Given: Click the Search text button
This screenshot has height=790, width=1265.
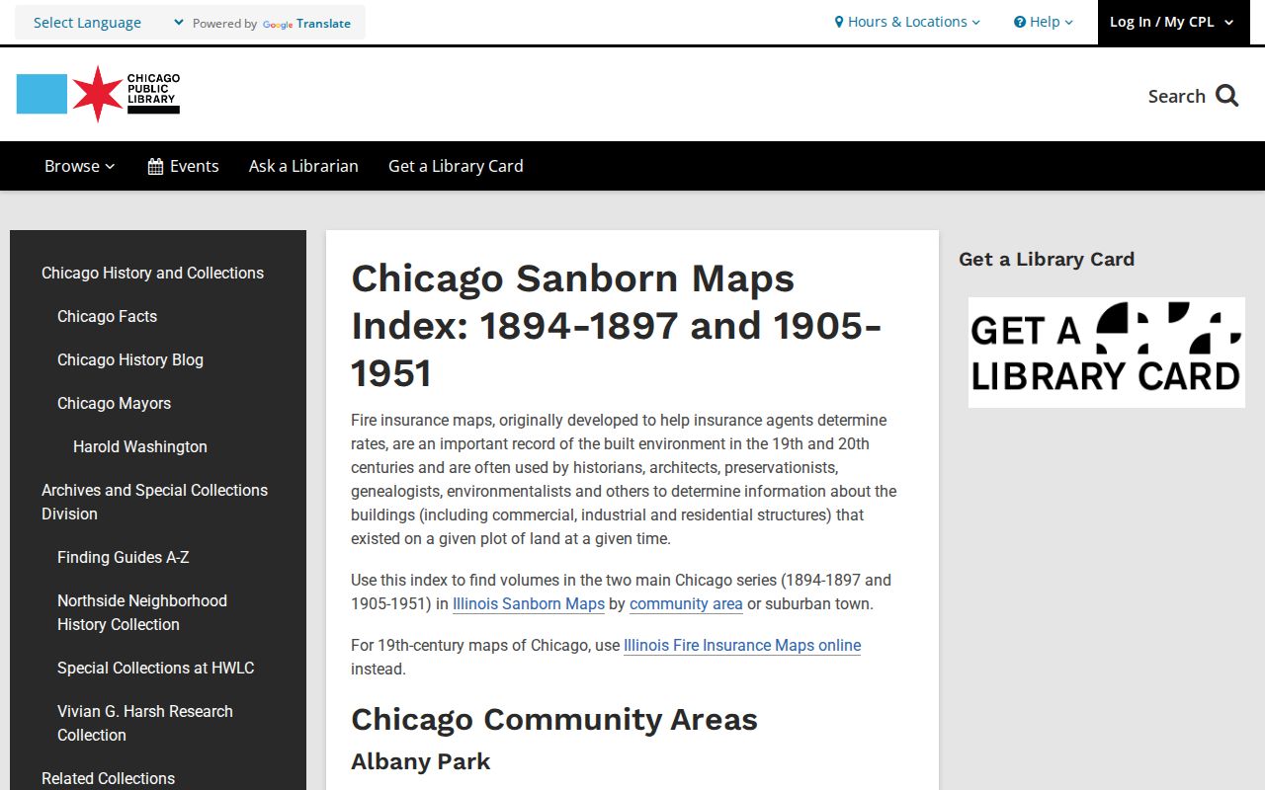Looking at the screenshot, I should pos(1176,96).
